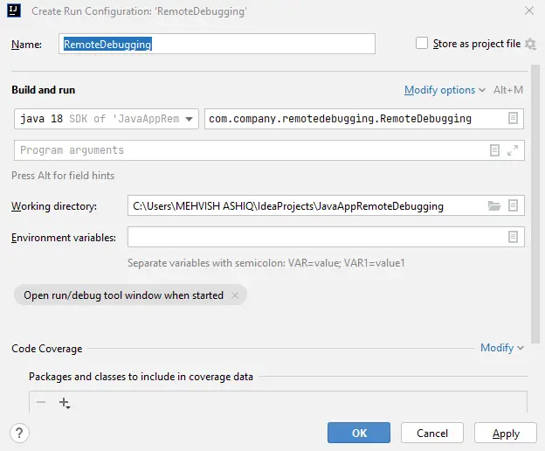Open the help question mark button

coord(19,433)
